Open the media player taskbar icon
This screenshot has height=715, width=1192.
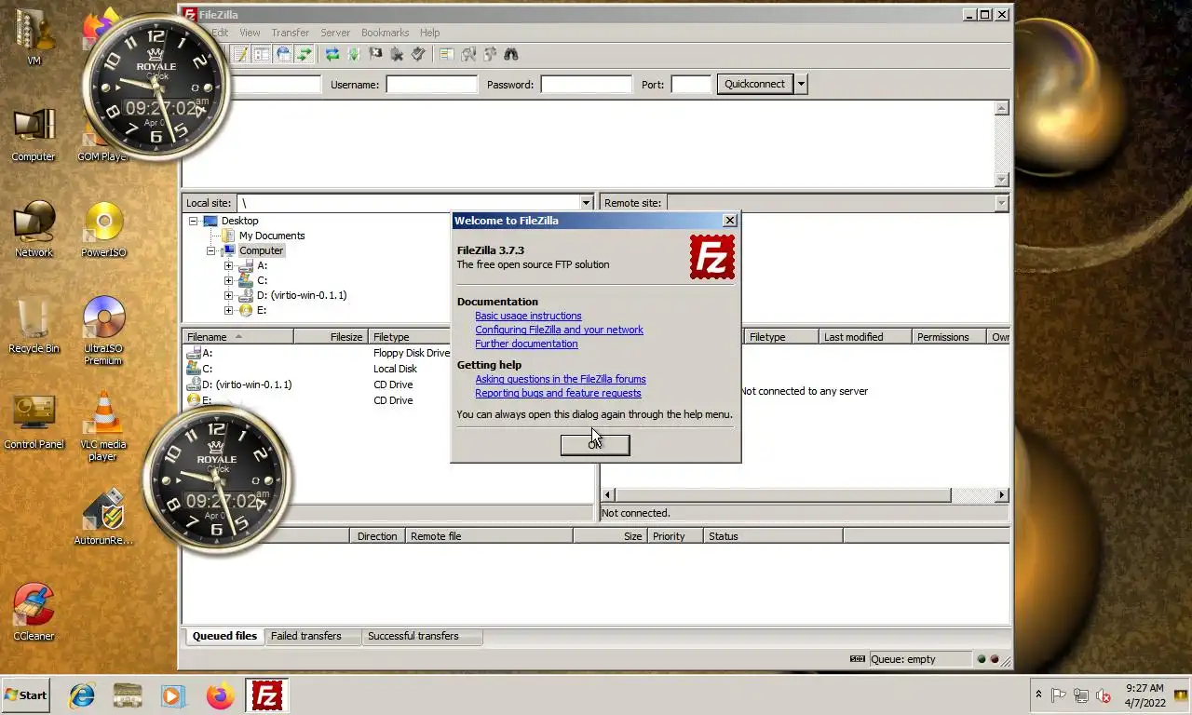(x=173, y=695)
